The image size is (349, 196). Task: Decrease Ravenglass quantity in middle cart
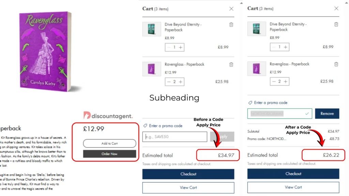[x=169, y=82]
